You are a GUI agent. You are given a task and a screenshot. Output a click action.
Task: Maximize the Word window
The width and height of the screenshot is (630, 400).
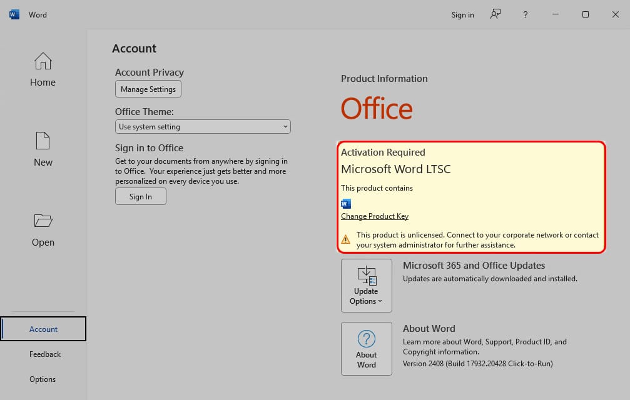[586, 14]
